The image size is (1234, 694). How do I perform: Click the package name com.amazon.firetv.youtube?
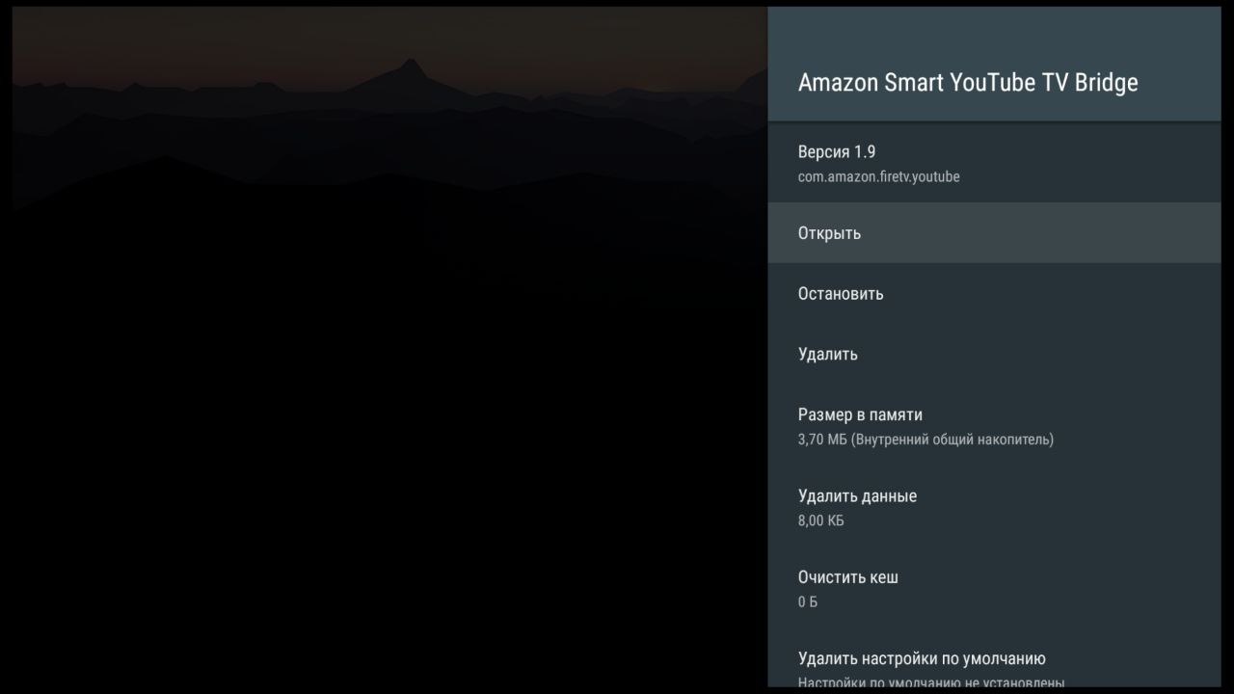click(878, 177)
